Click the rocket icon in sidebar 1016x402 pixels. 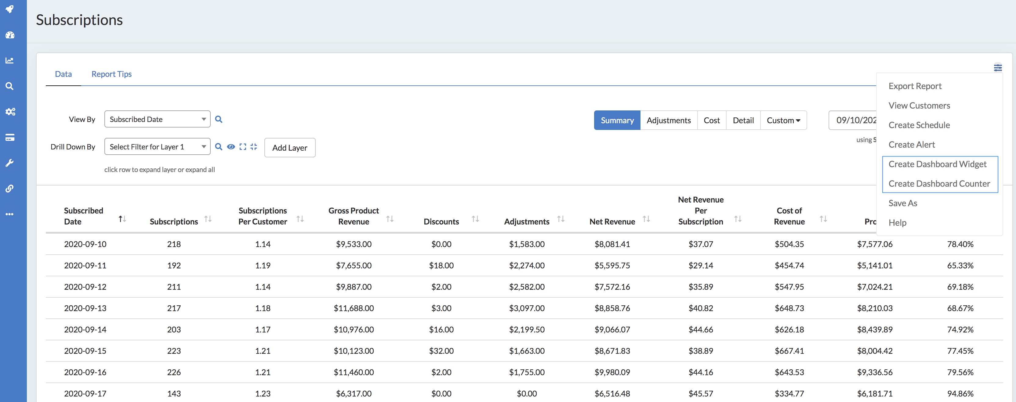pyautogui.click(x=10, y=9)
